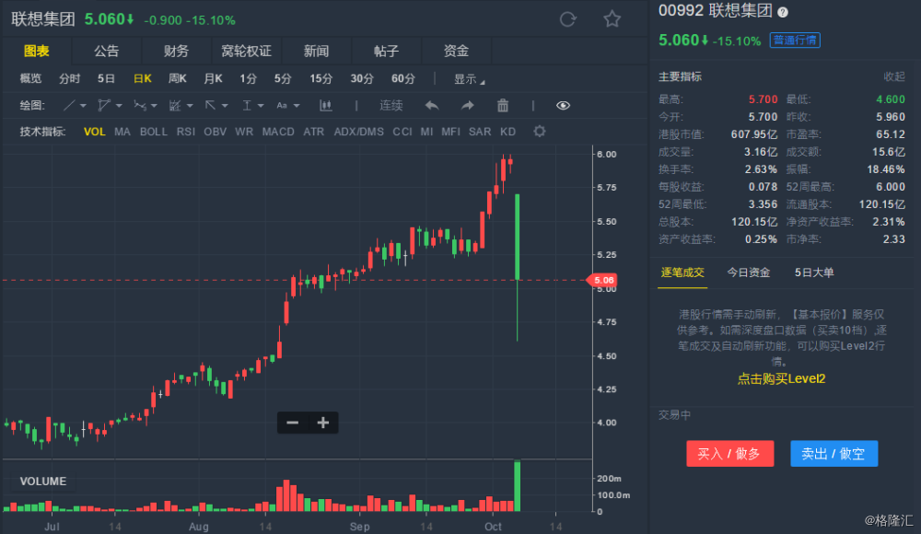
Task: Zoom out the chart with minus button
Action: coord(293,423)
